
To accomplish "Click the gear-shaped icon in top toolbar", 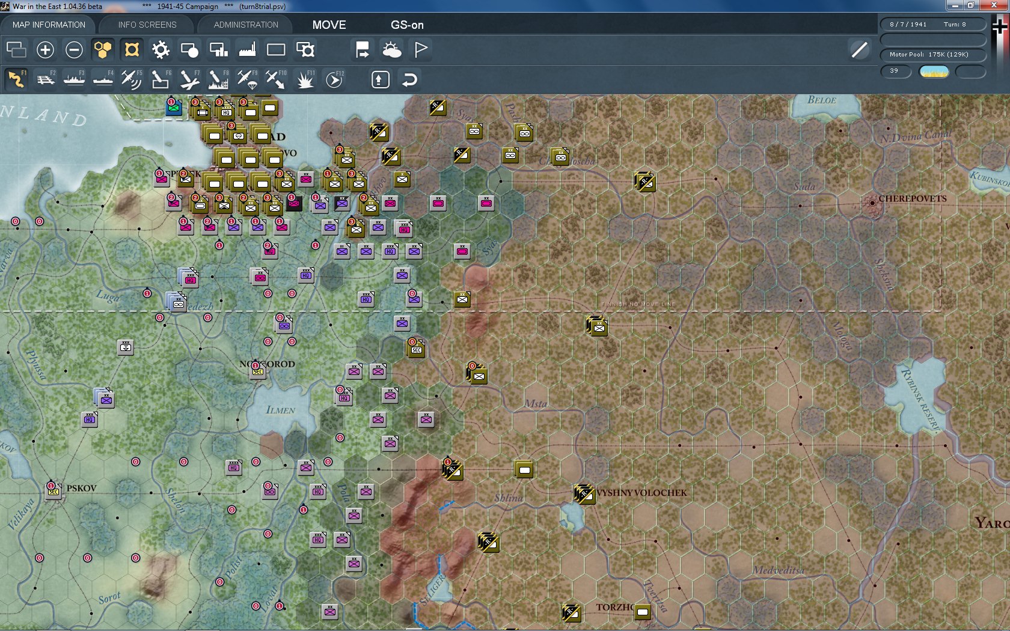I will (161, 50).
